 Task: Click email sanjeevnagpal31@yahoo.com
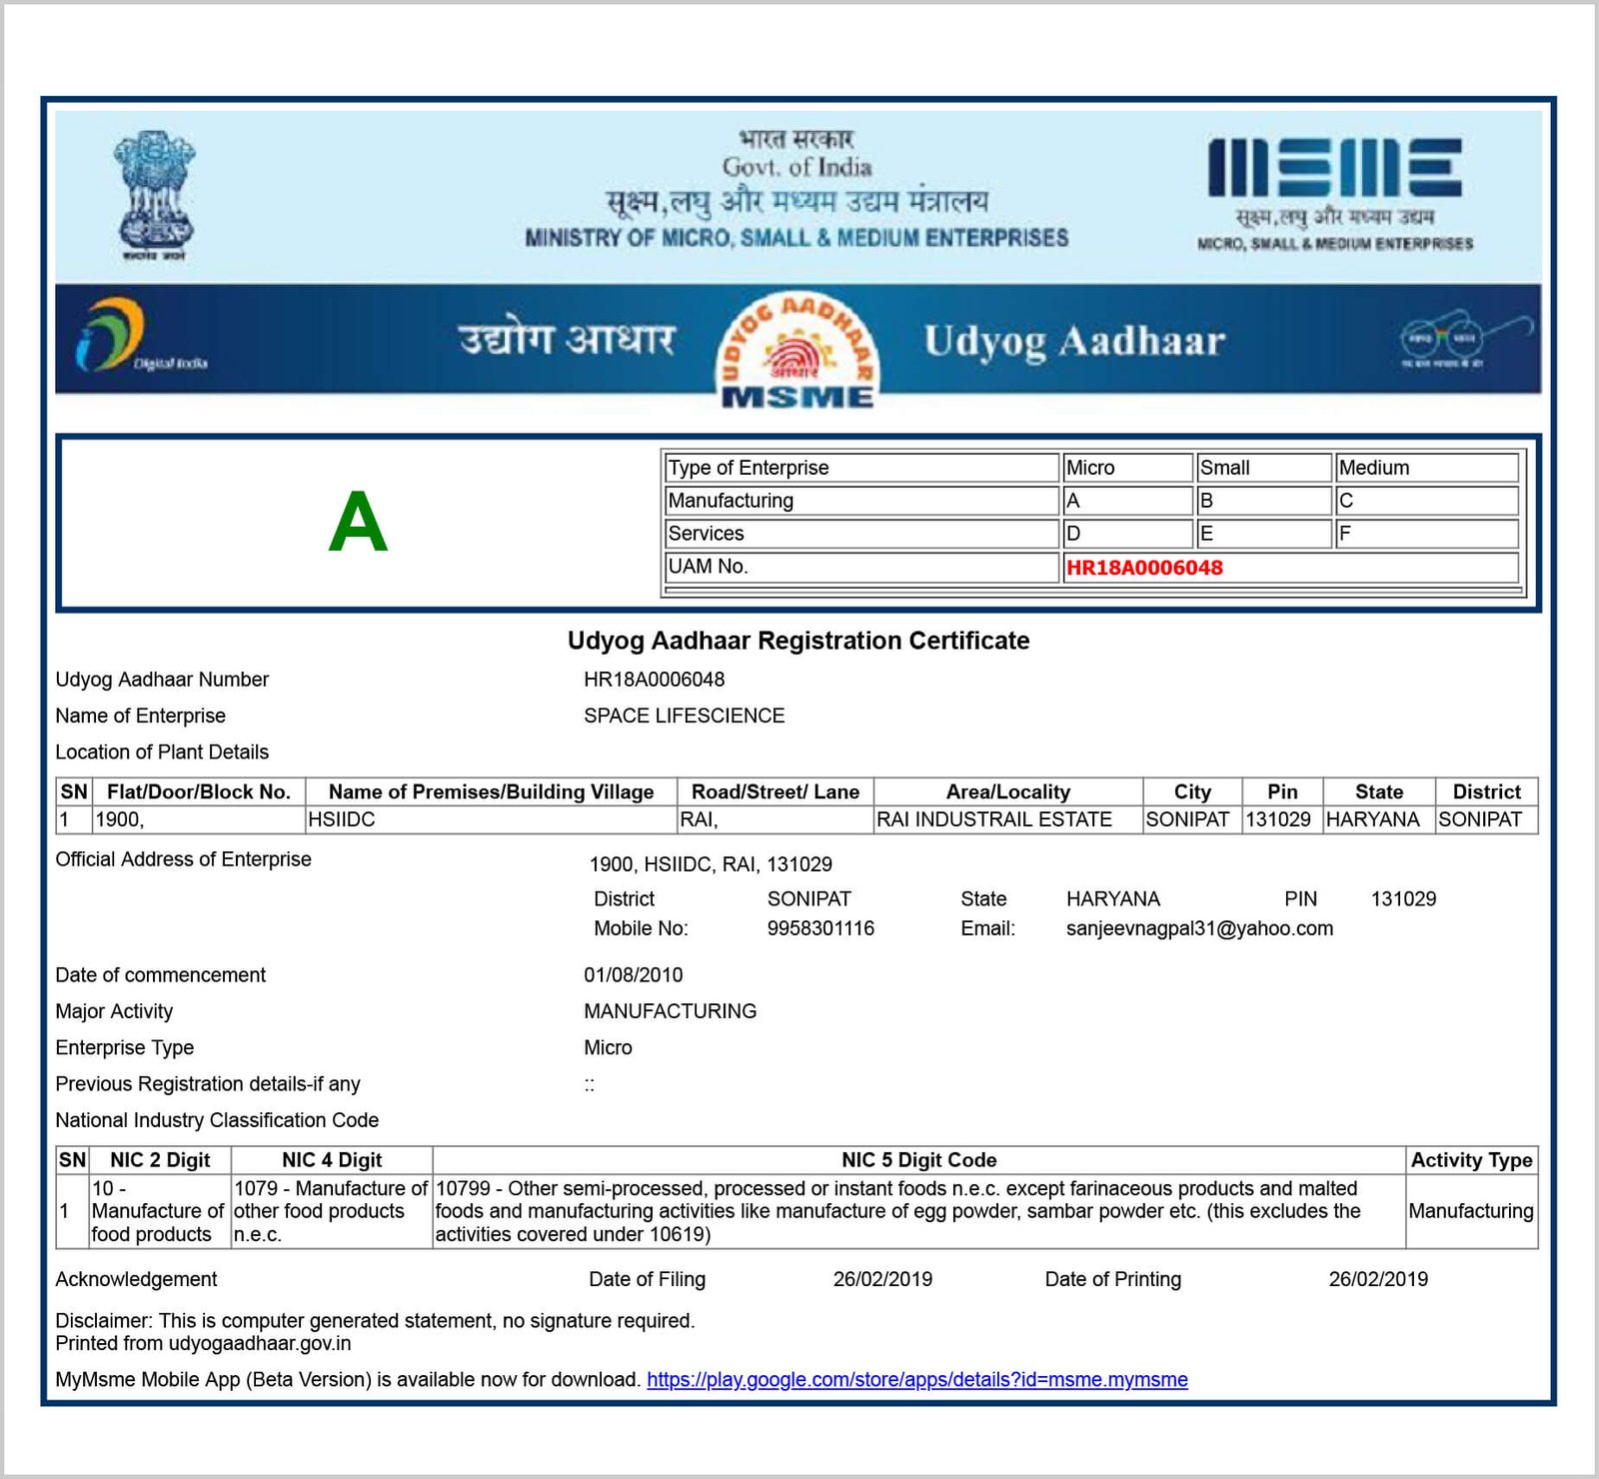pyautogui.click(x=1199, y=928)
